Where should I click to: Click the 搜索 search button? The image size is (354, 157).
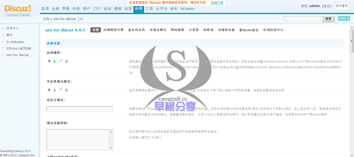[328, 18]
